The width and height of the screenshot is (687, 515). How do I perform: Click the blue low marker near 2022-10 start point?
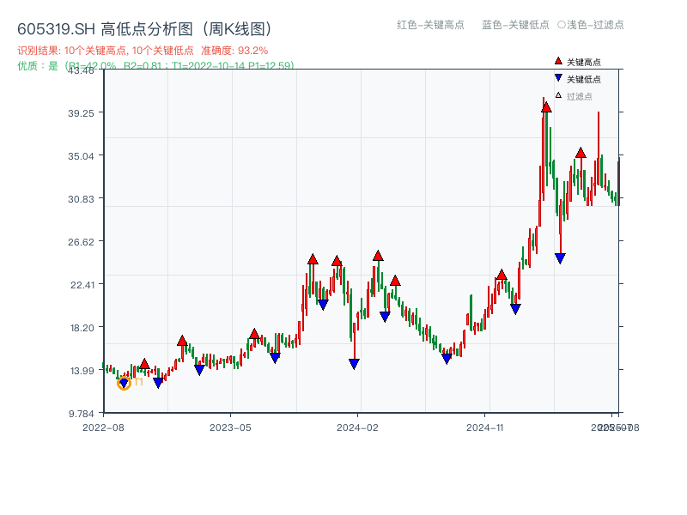pos(124,382)
